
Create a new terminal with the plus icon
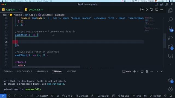(x=135, y=71)
